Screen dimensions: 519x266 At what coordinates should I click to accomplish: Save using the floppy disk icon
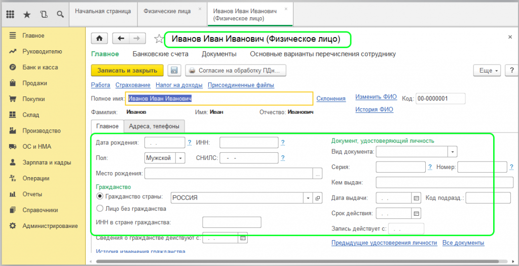click(x=174, y=71)
